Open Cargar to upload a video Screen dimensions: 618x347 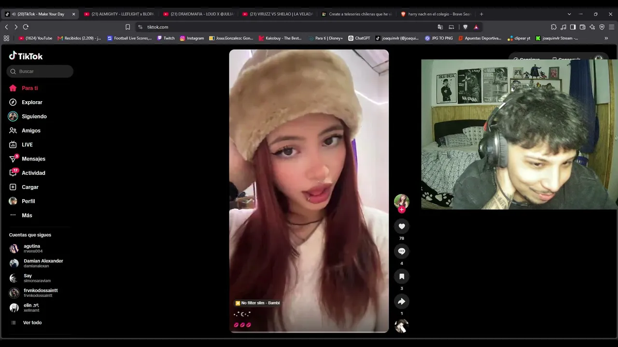click(x=24, y=187)
